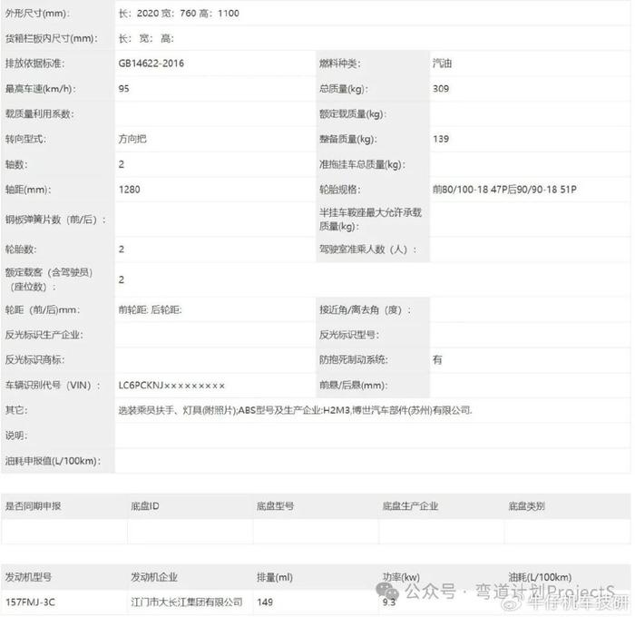Click the 说明 label
Viewport: 635px width, 617px height.
(x=16, y=436)
